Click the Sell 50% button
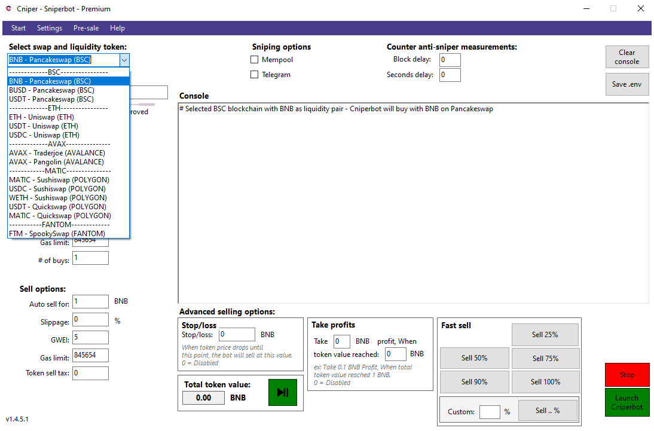 click(x=475, y=358)
